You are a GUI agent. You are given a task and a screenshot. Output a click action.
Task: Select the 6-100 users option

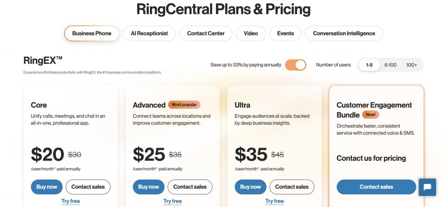(390, 65)
